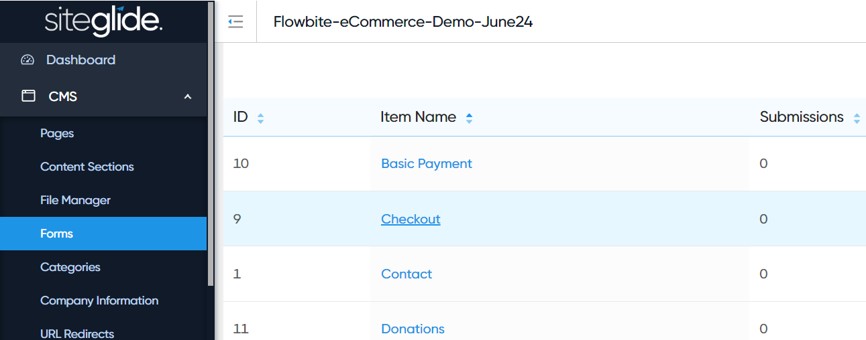This screenshot has height=340, width=866.
Task: Open Pages in the CMS menu
Action: pyautogui.click(x=57, y=134)
